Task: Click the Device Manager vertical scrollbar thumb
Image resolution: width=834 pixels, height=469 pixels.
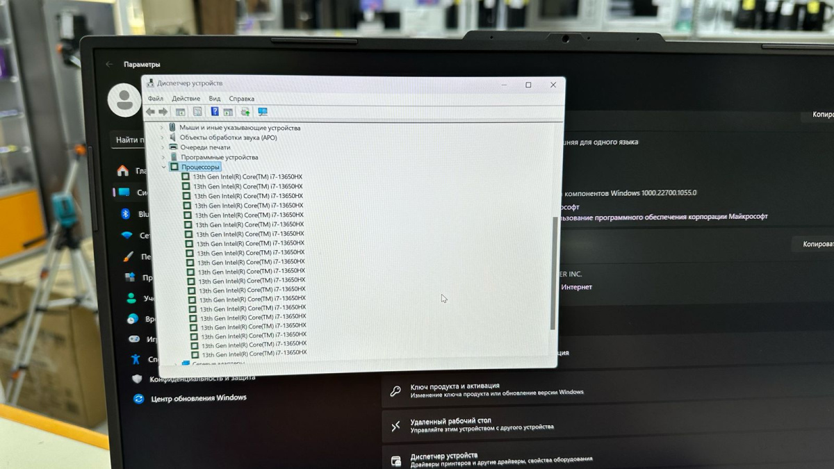Action: pyautogui.click(x=554, y=272)
